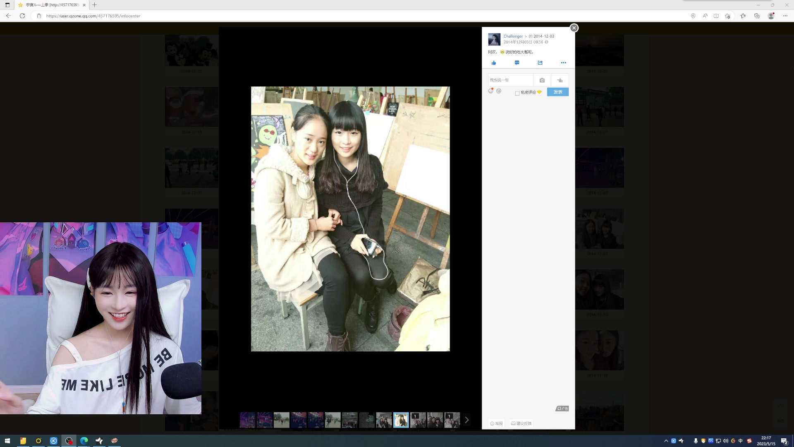Open the Challenger profile link
This screenshot has height=447, width=794.
click(513, 36)
